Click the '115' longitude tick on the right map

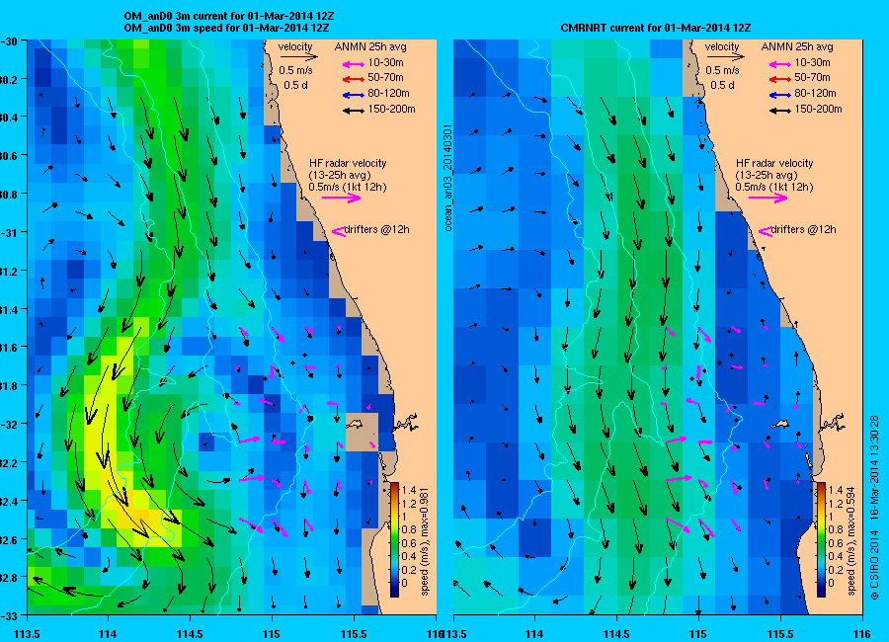tap(697, 634)
